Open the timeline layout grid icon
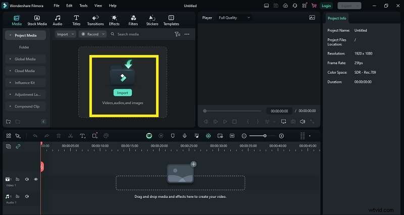 click(x=9, y=136)
